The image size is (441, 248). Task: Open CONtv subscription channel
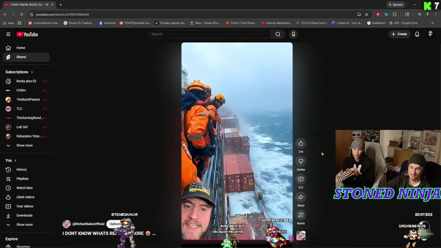26,90
